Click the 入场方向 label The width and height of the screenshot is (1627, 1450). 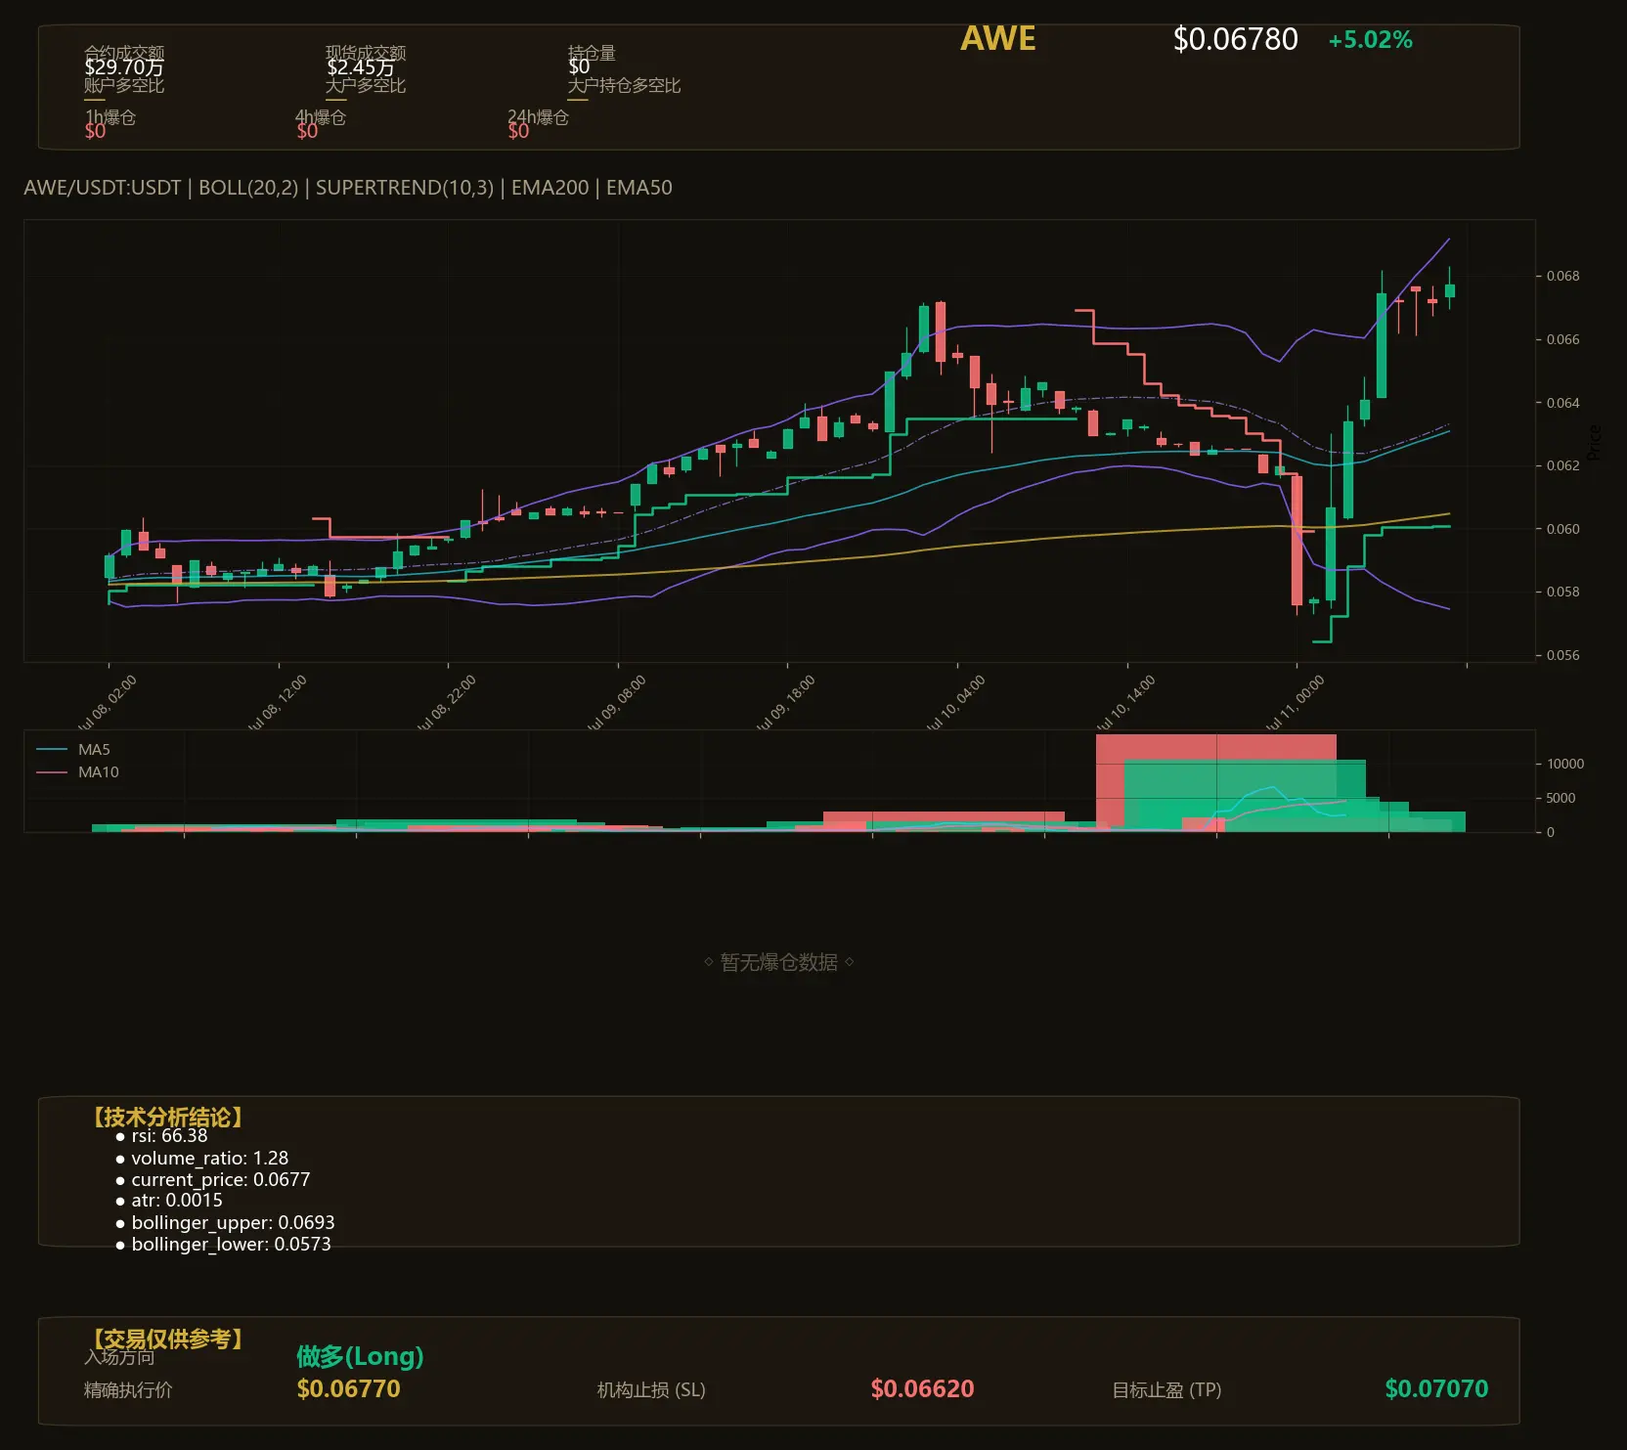[x=119, y=1357]
